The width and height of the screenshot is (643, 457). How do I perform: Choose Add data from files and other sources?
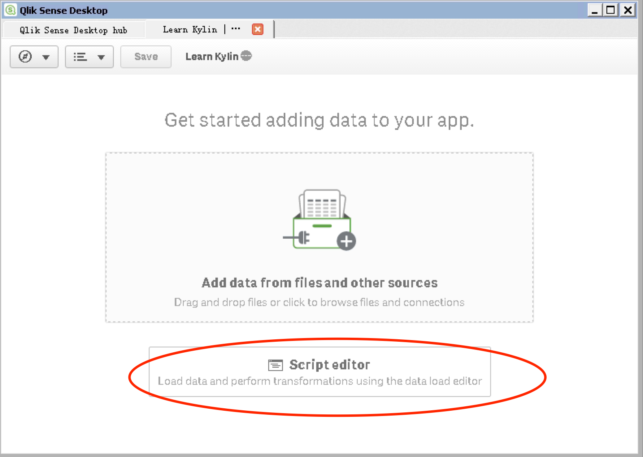point(319,282)
